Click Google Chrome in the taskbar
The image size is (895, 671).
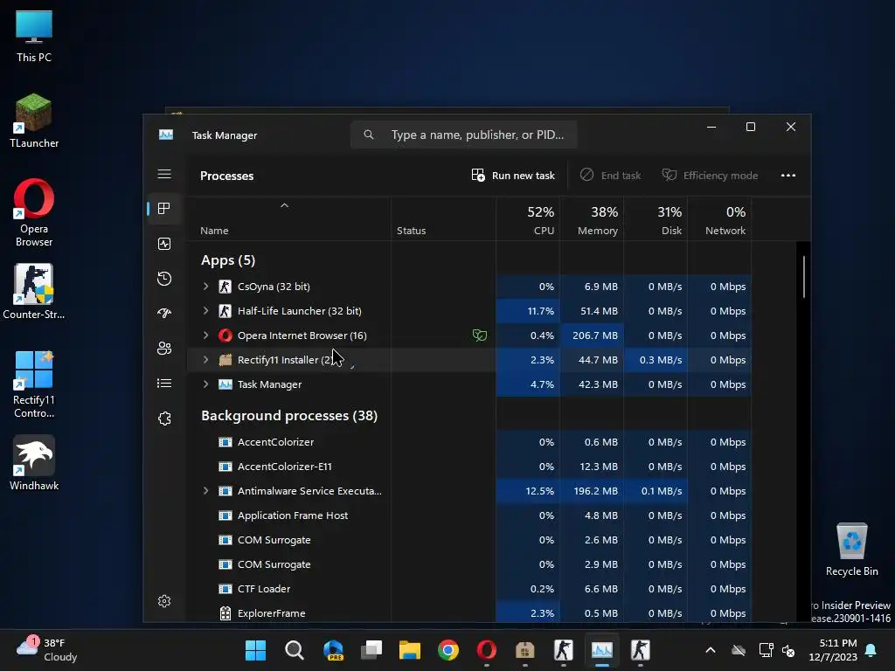coord(448,650)
